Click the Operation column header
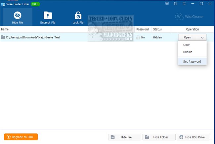 coord(193,29)
